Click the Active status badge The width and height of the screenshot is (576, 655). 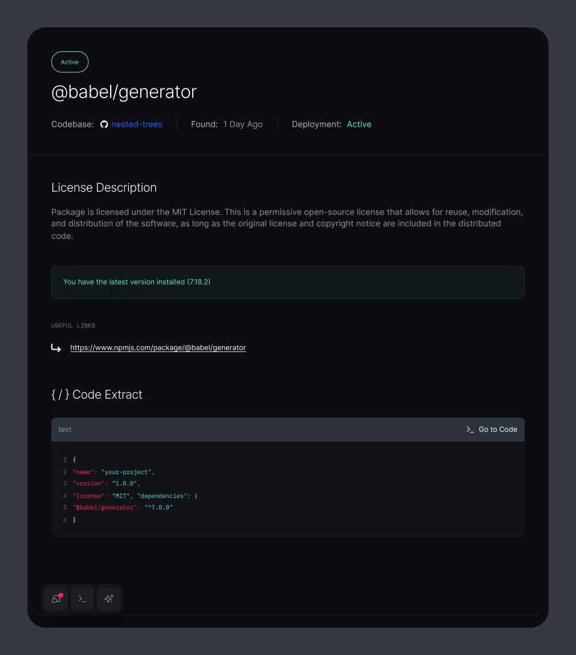70,62
